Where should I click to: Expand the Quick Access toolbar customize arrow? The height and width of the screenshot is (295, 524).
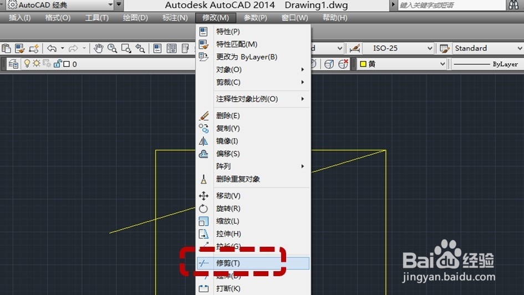[x=119, y=4]
